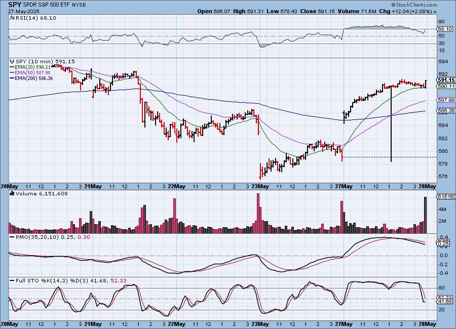Click the navy EMA(200) 586.36 legend entry

[x=32, y=78]
